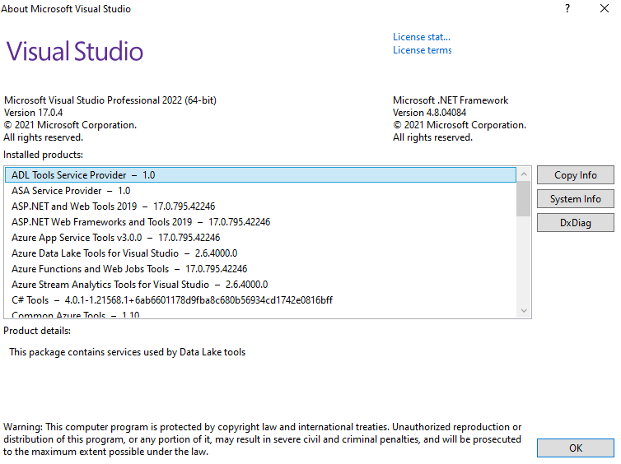The image size is (621, 464).
Task: Click the Copy Info button
Action: [x=575, y=175]
